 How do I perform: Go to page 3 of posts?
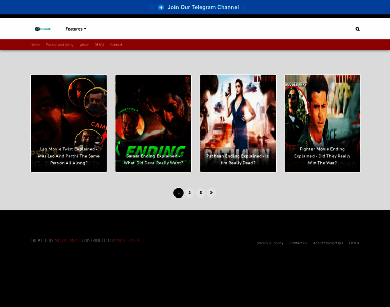[201, 193]
